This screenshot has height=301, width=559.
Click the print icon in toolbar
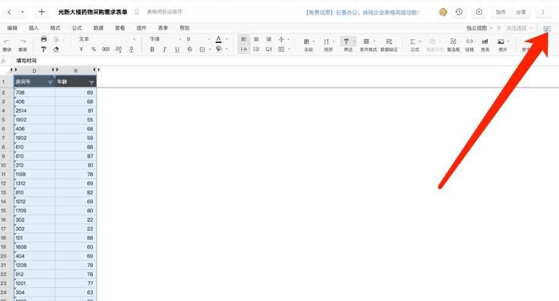click(44, 39)
